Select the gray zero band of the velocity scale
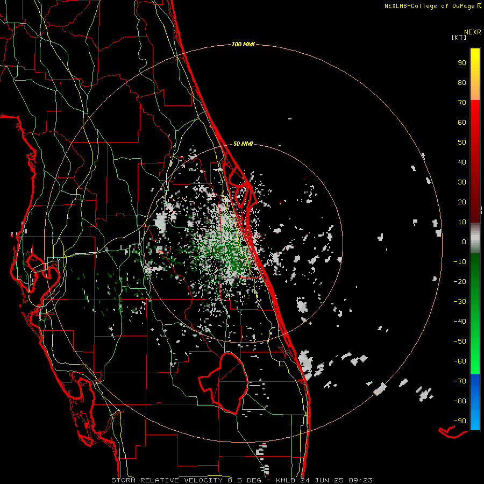Image resolution: width=484 pixels, height=484 pixels. [475, 238]
